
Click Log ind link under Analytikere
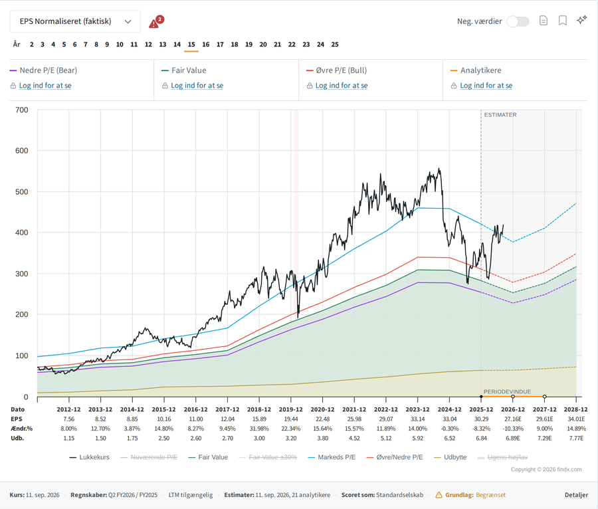click(x=486, y=86)
